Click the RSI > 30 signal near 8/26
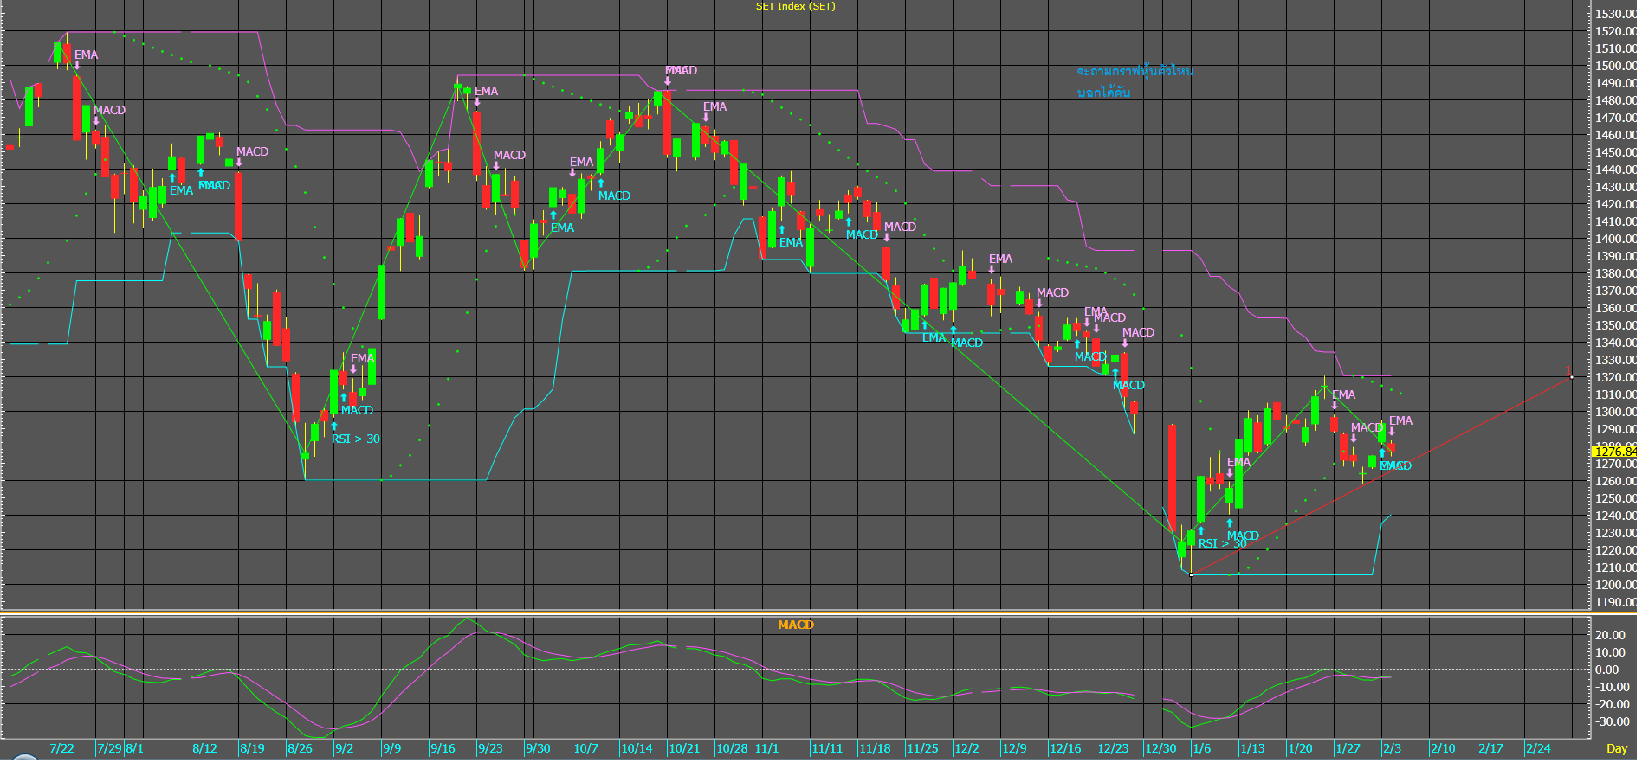The image size is (1642, 763). click(x=355, y=439)
